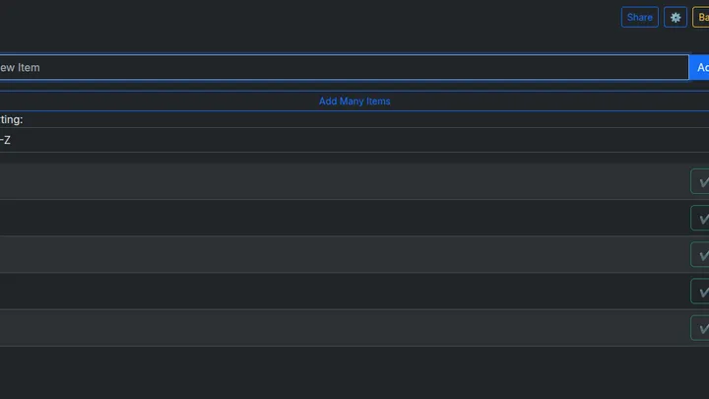Viewport: 709px width, 399px height.
Task: Tick the third item's checkmark button
Action: coord(700,255)
